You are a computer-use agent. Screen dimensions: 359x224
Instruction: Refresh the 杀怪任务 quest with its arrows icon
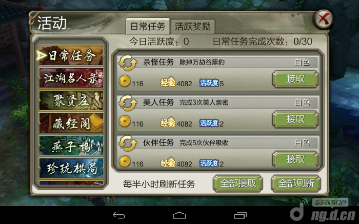[128, 63]
